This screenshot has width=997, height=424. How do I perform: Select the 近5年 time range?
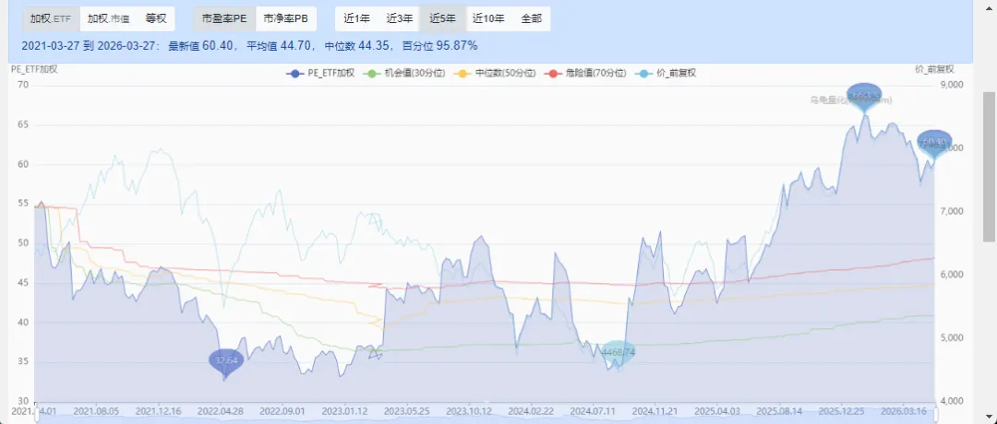(442, 19)
